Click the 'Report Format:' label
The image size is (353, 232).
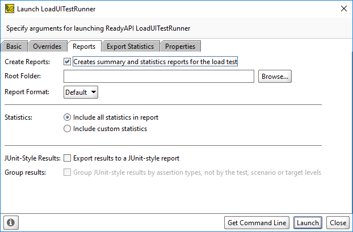point(27,92)
